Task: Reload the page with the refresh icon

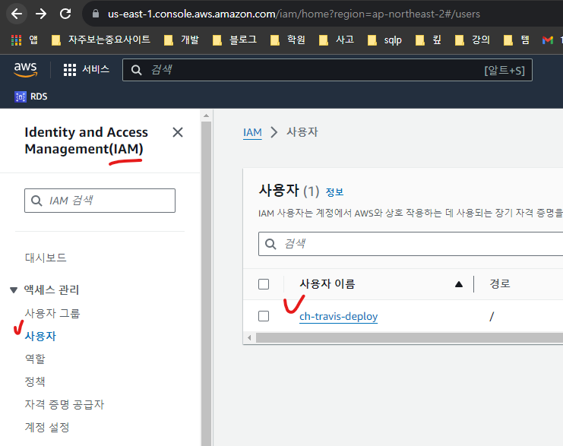Action: click(65, 14)
